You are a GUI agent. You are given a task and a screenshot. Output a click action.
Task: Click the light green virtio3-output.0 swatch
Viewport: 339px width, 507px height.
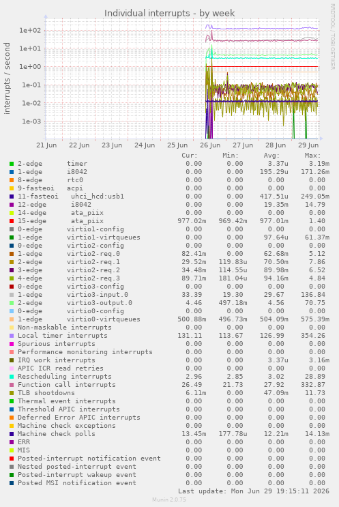12,303
